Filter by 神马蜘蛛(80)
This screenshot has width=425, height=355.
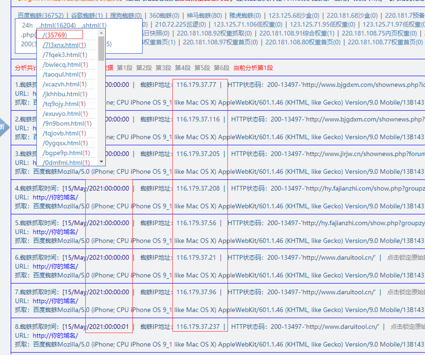[x=204, y=15]
